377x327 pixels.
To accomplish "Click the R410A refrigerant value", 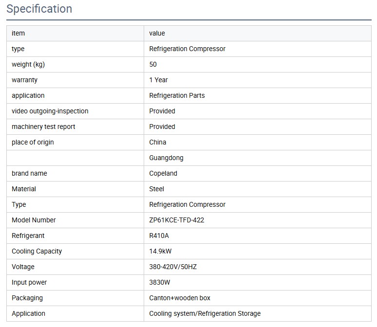I will (159, 236).
